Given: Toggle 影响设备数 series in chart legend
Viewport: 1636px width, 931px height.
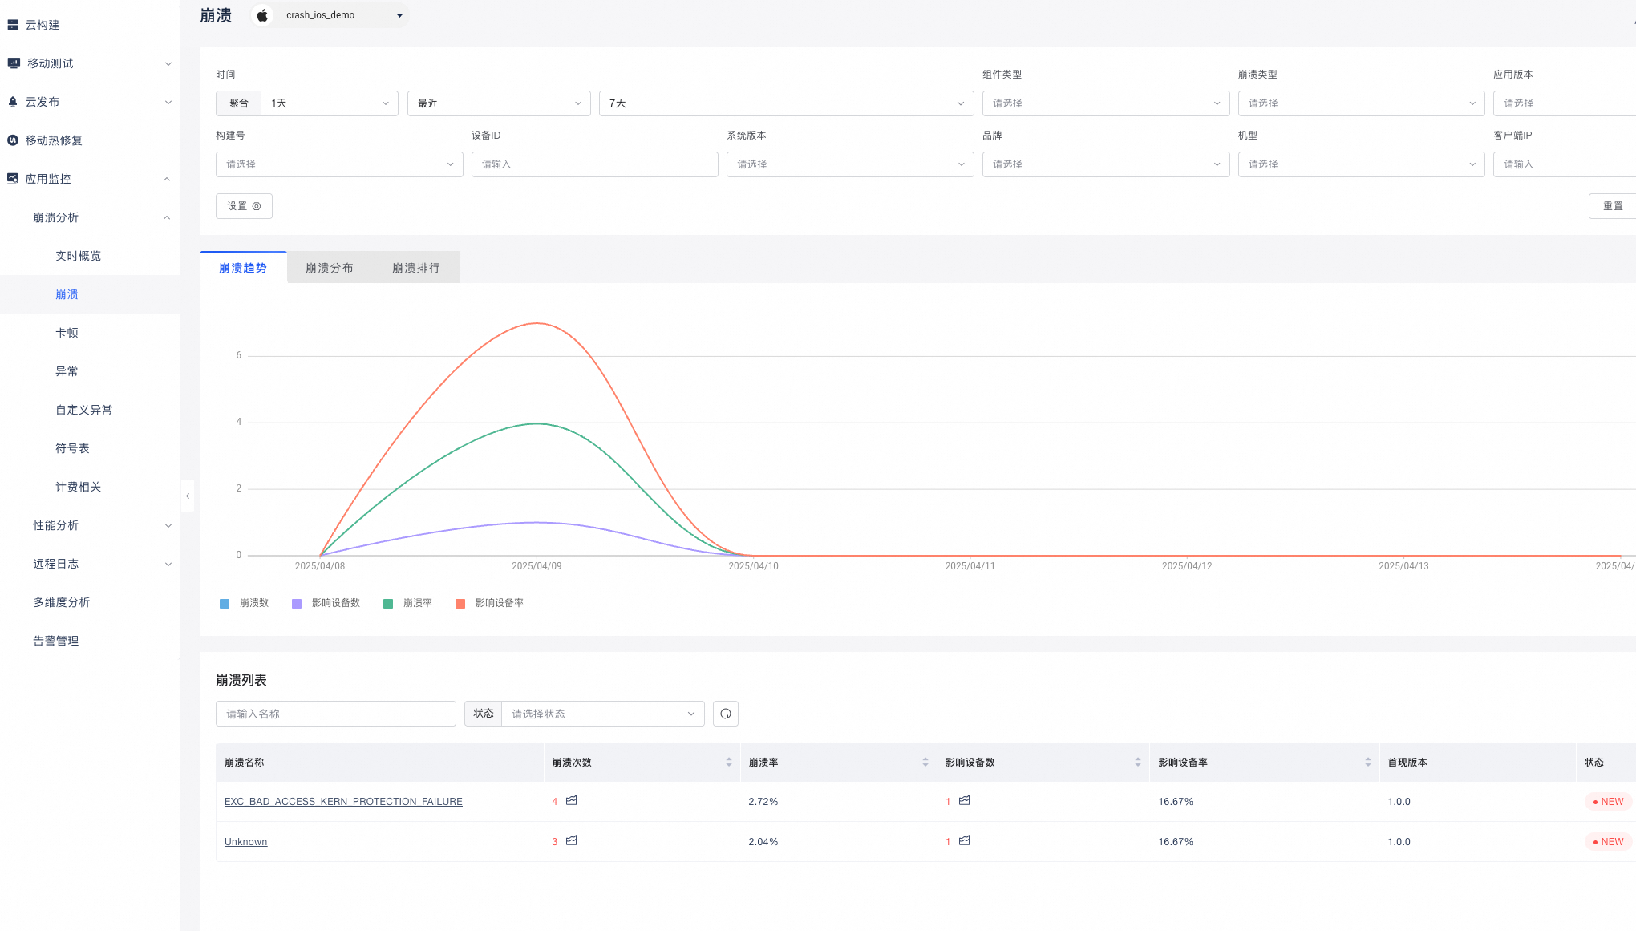Looking at the screenshot, I should click(326, 603).
